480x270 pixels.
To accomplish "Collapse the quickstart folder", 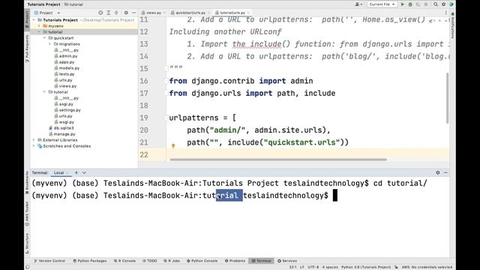I will pos(44,38).
